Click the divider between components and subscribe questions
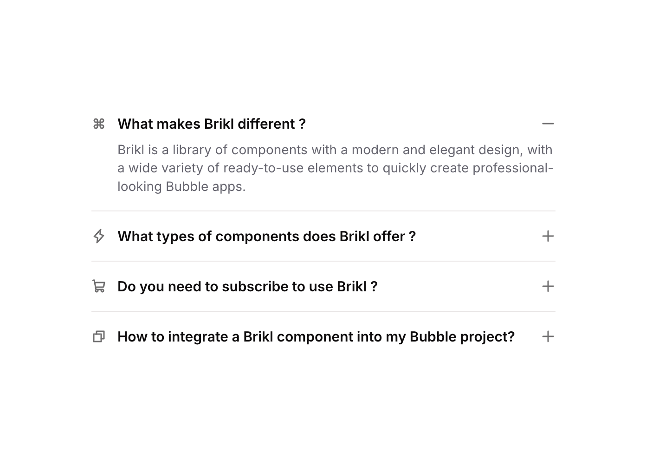The width and height of the screenshot is (646, 460). click(323, 261)
